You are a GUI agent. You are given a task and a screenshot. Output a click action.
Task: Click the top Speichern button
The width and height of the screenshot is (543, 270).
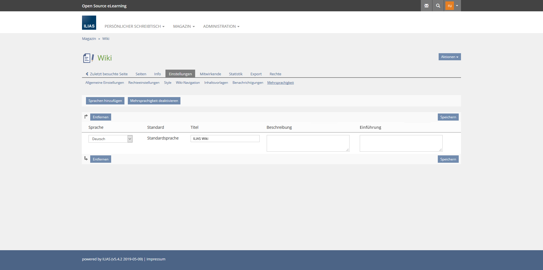click(x=448, y=117)
